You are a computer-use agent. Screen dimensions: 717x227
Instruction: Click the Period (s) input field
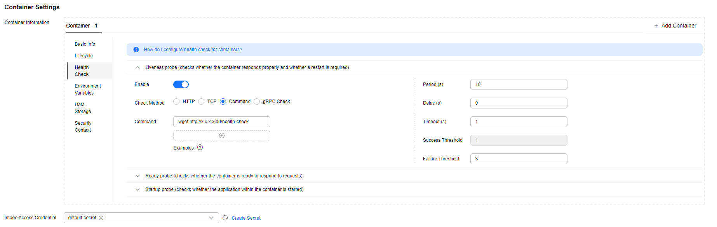519,84
